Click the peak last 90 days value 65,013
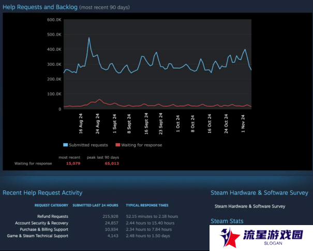The height and width of the screenshot is (251, 313). 112,163
